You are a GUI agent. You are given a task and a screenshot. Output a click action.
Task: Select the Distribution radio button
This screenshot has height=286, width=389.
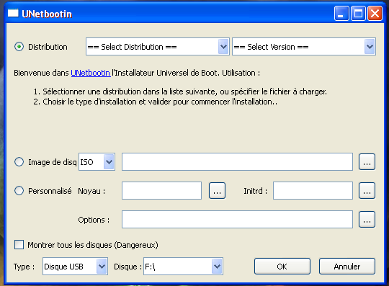19,47
